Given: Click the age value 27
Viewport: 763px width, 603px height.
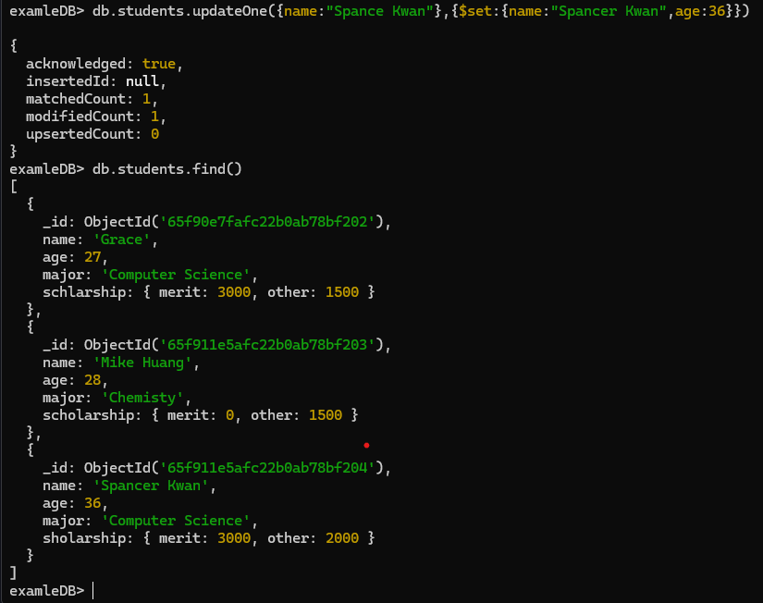Looking at the screenshot, I should coord(92,257).
